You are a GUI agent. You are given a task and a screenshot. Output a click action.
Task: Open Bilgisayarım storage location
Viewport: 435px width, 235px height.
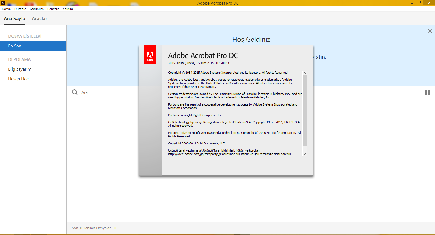pos(20,69)
